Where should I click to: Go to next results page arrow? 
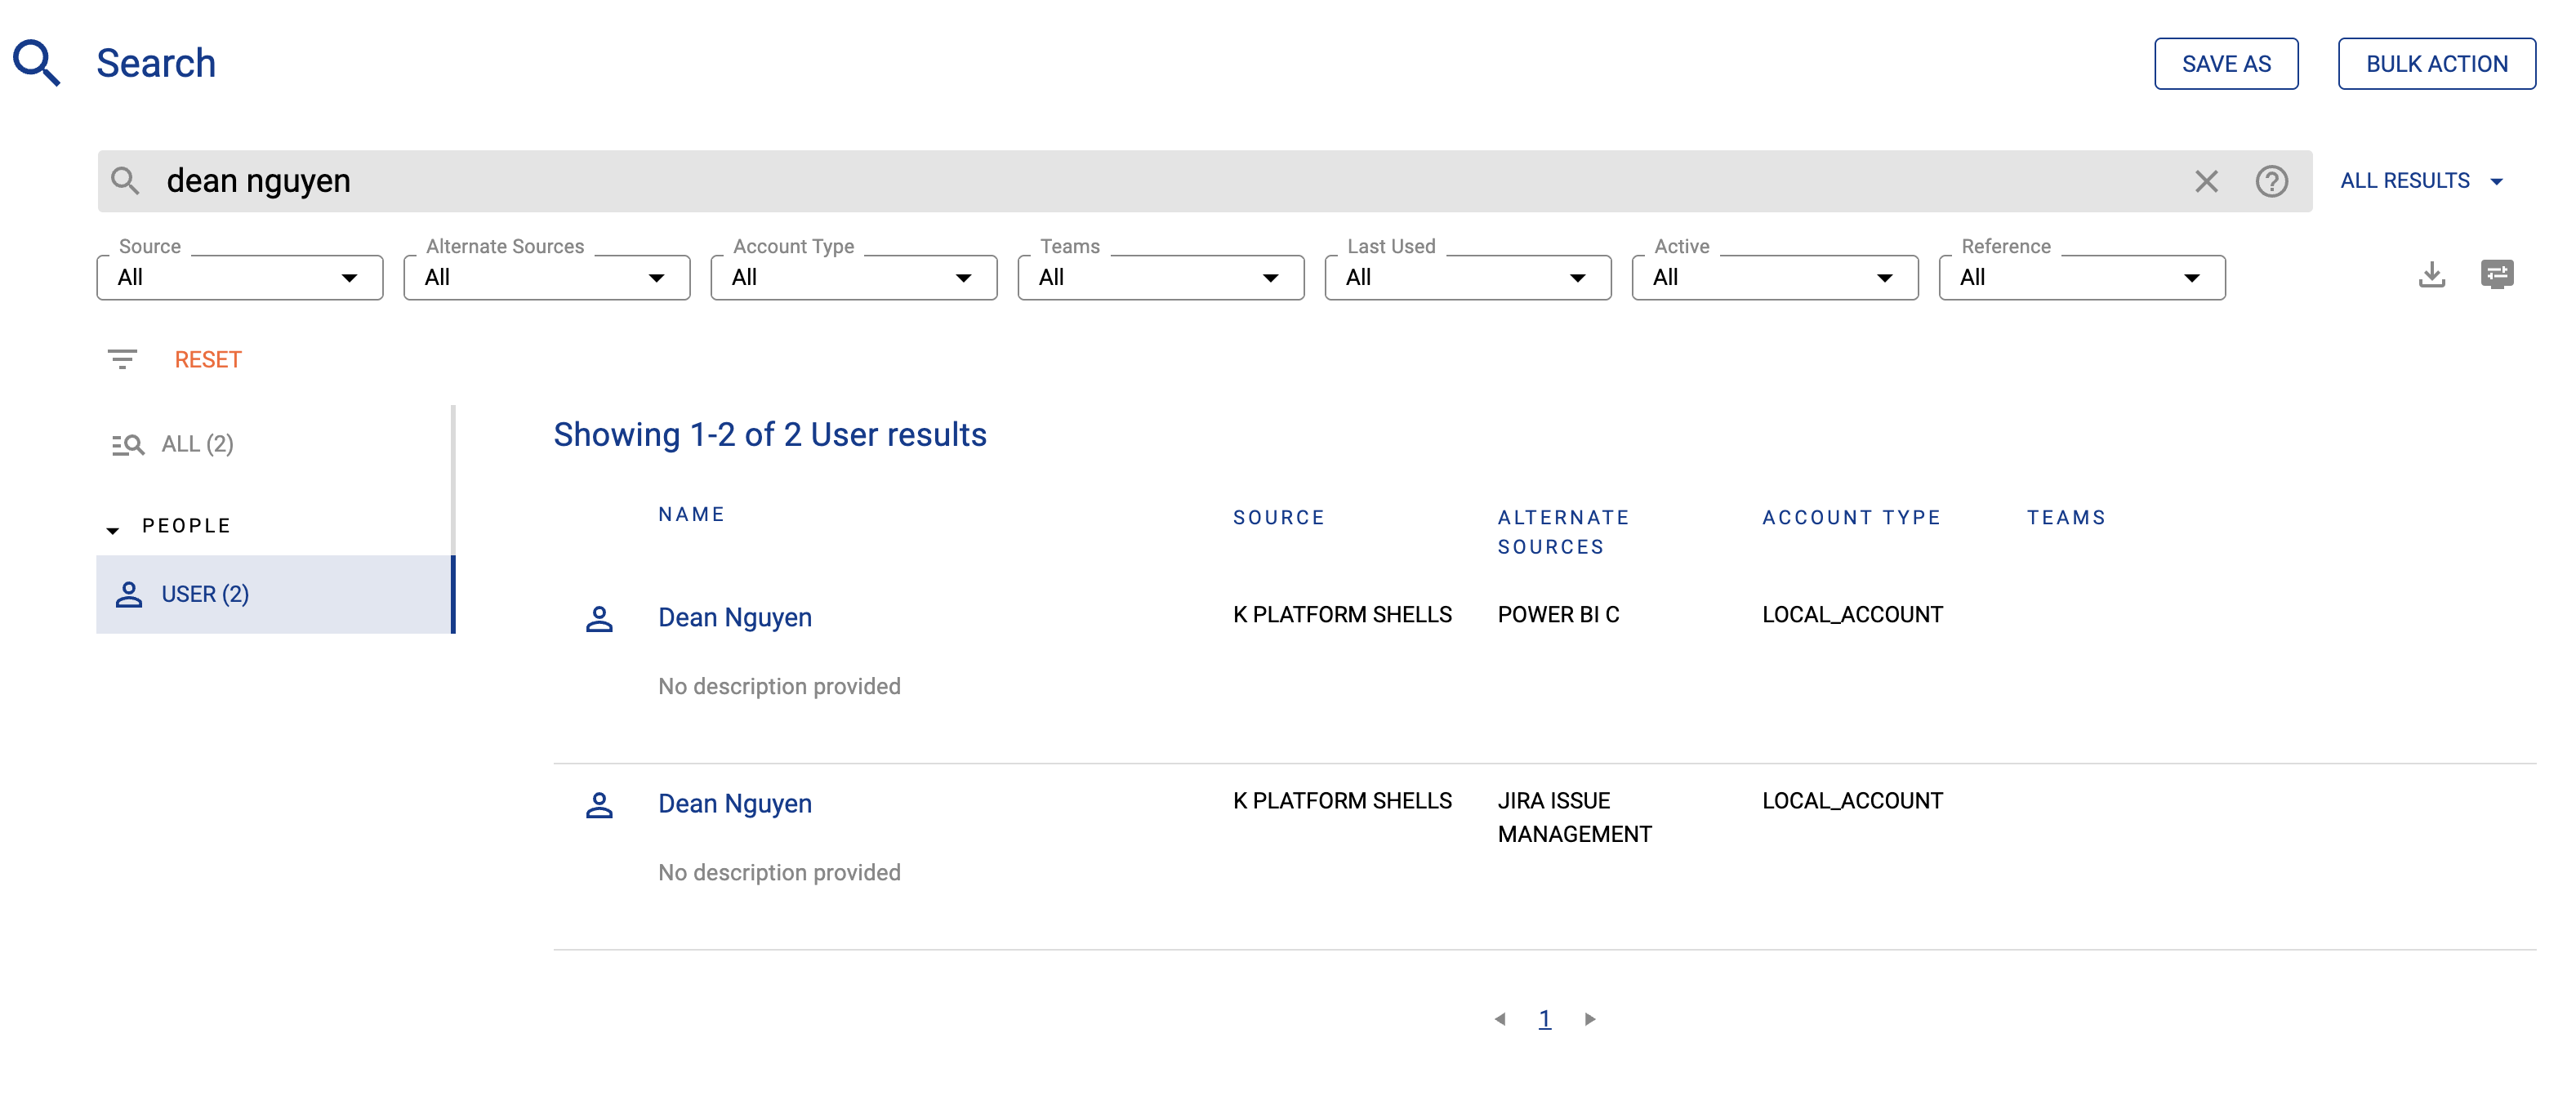tap(1590, 1019)
